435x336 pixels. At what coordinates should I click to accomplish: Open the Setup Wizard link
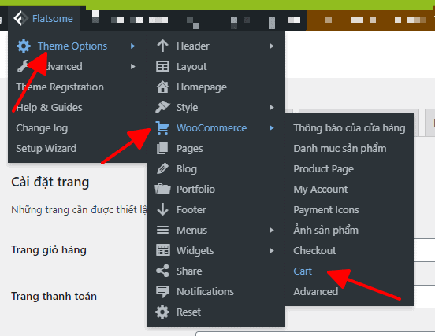click(46, 149)
